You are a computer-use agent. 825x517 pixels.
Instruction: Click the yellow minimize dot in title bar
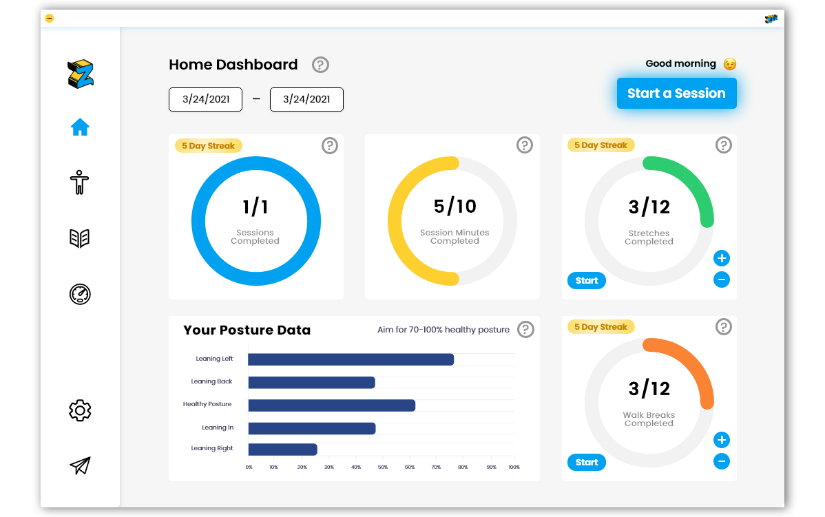49,19
